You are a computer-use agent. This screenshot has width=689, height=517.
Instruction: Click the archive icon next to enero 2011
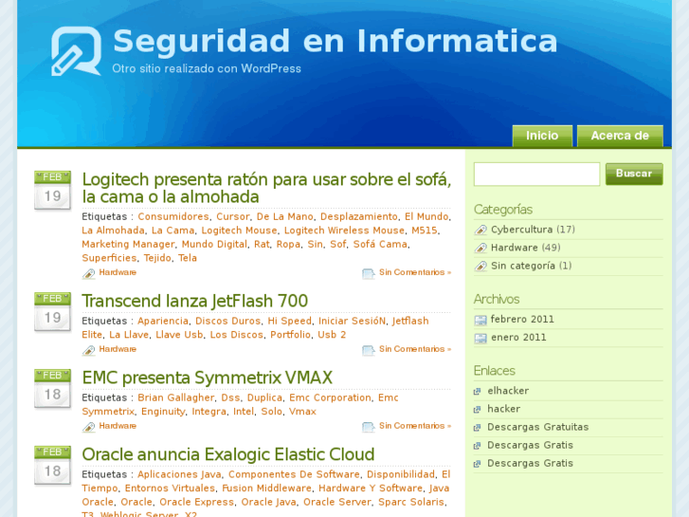[480, 338]
